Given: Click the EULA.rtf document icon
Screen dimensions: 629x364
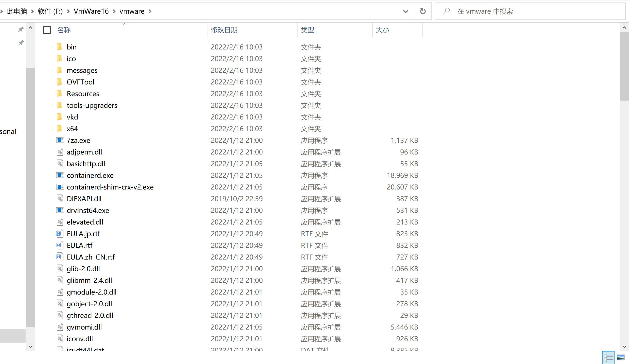Looking at the screenshot, I should (x=59, y=245).
